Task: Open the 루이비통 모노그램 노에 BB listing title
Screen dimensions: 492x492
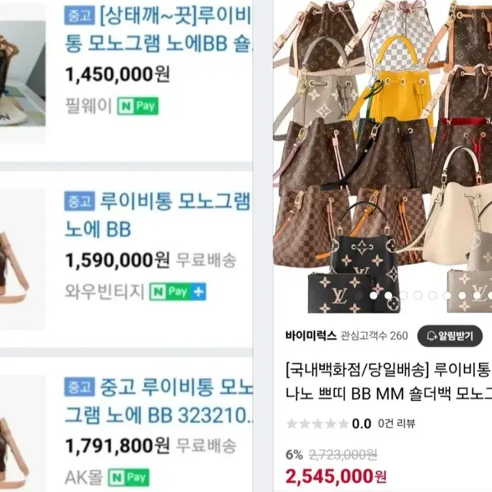Action: coord(157,215)
